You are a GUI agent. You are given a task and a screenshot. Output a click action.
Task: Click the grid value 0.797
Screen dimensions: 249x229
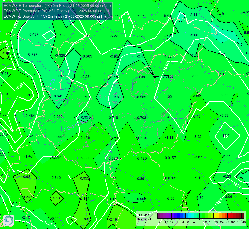(x=33, y=55)
